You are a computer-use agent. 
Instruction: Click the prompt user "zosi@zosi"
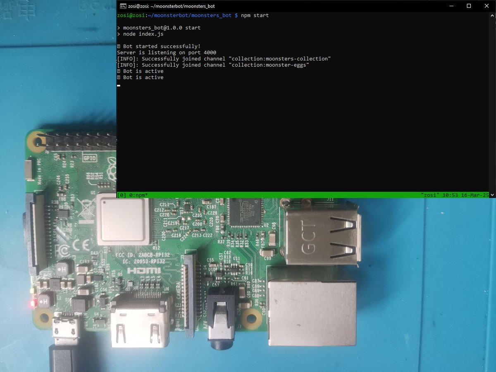point(131,15)
